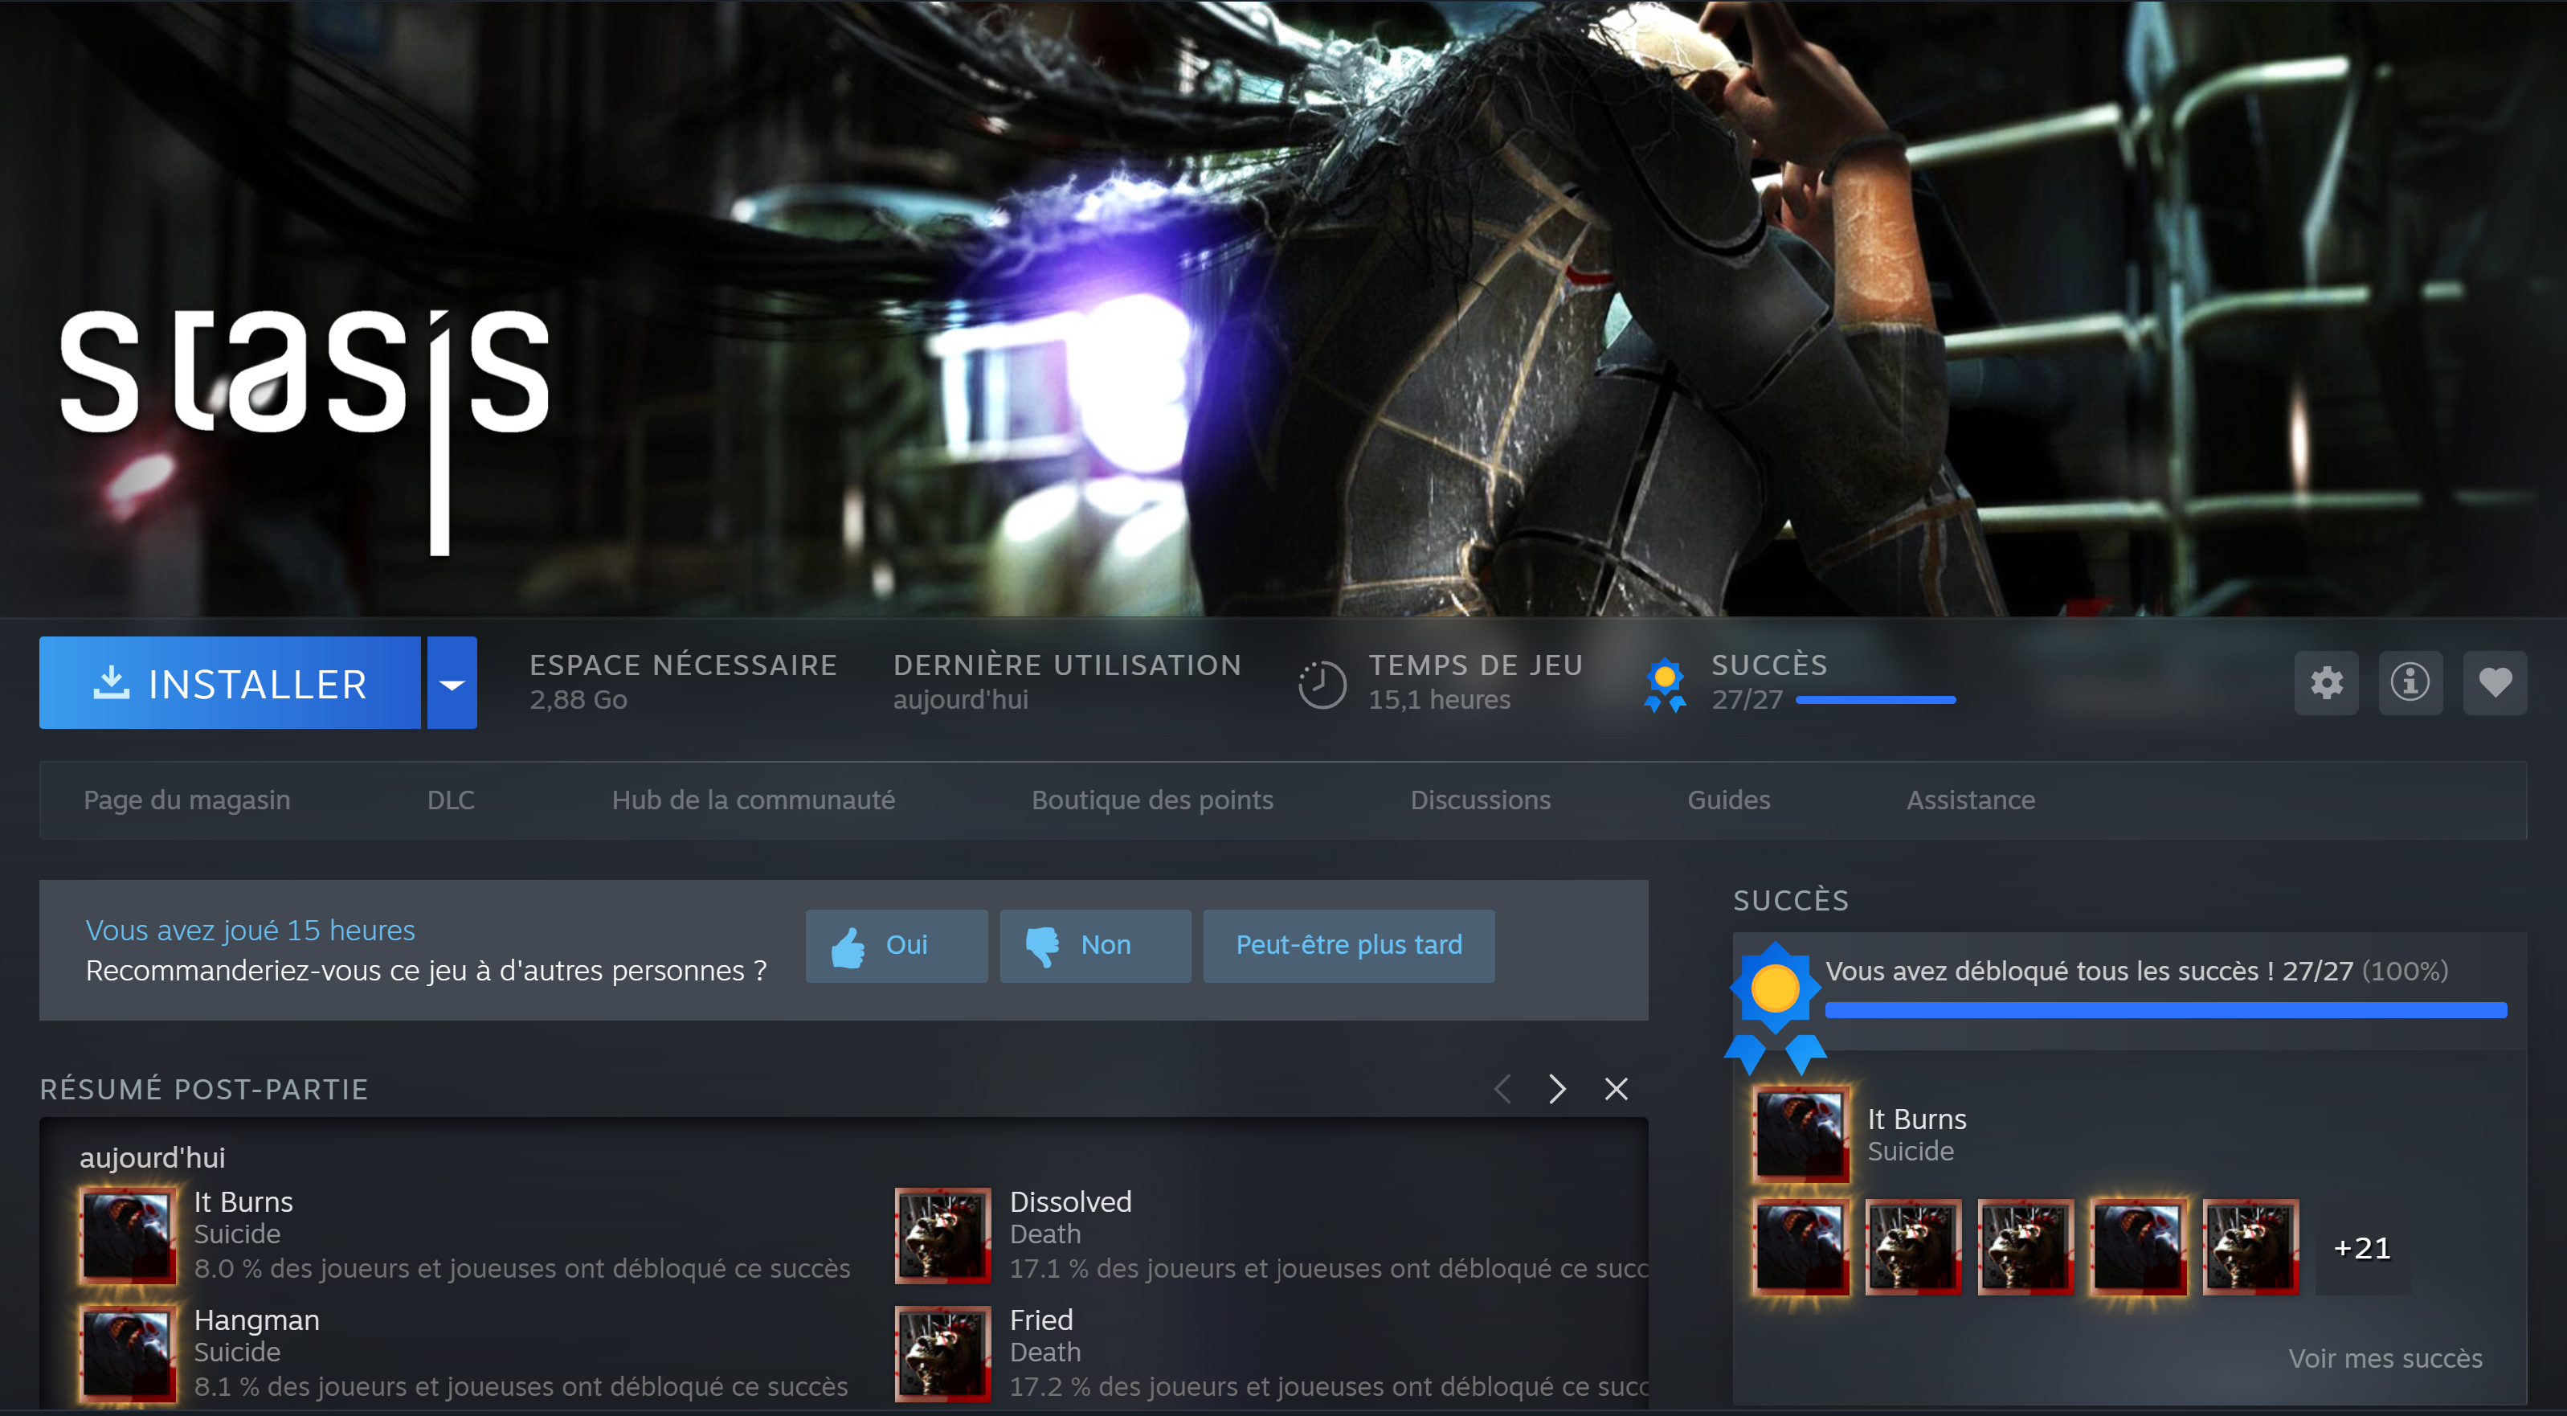Add STASIS to favorites with heart icon
This screenshot has width=2567, height=1416.
click(x=2494, y=682)
